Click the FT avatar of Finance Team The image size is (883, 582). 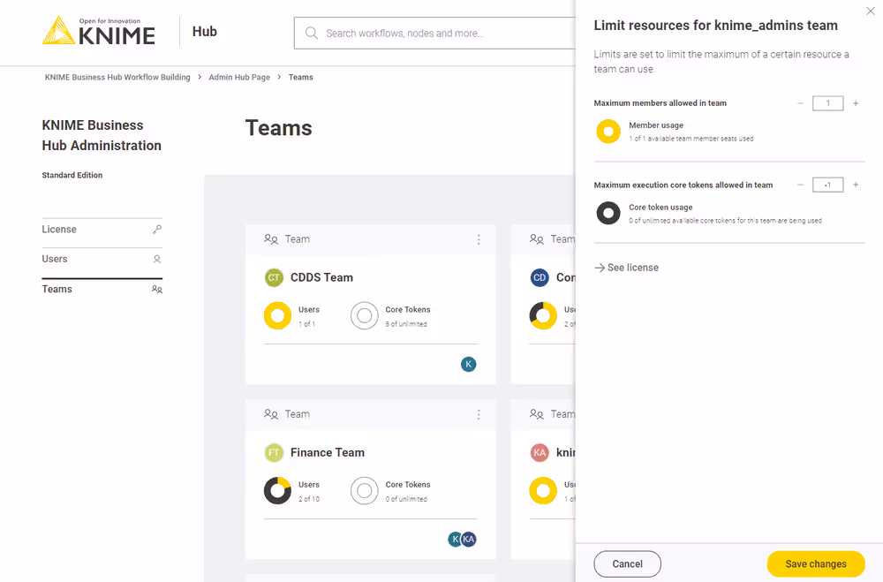tap(274, 452)
